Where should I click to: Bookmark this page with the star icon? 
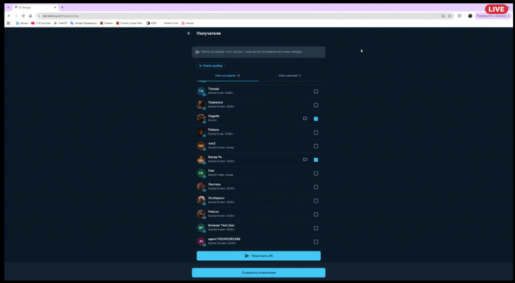tap(449, 16)
